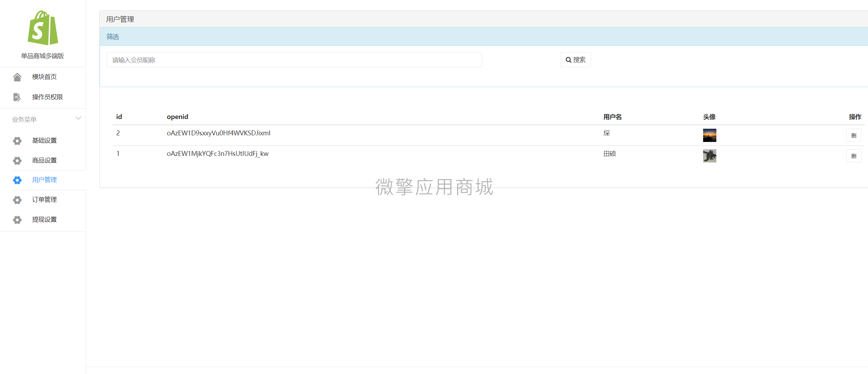
Task: Click the blue gear icon beside 用户管理
Action: (17, 180)
